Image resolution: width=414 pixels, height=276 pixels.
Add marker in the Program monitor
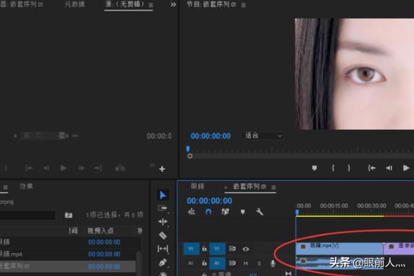[x=314, y=168]
